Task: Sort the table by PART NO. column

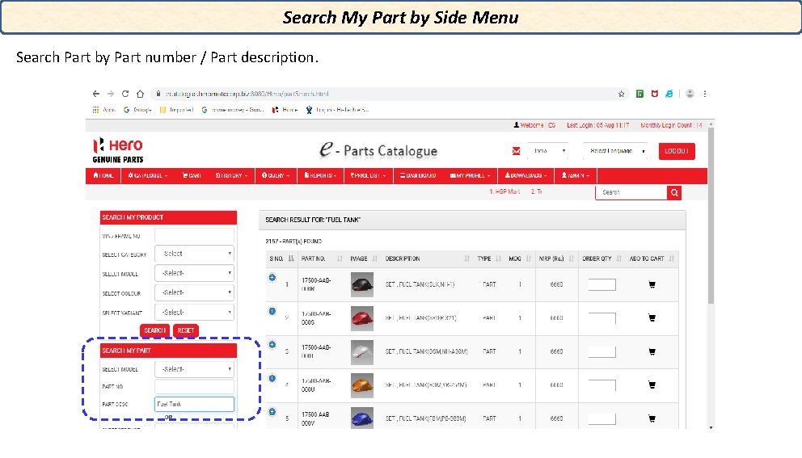Action: click(x=322, y=258)
